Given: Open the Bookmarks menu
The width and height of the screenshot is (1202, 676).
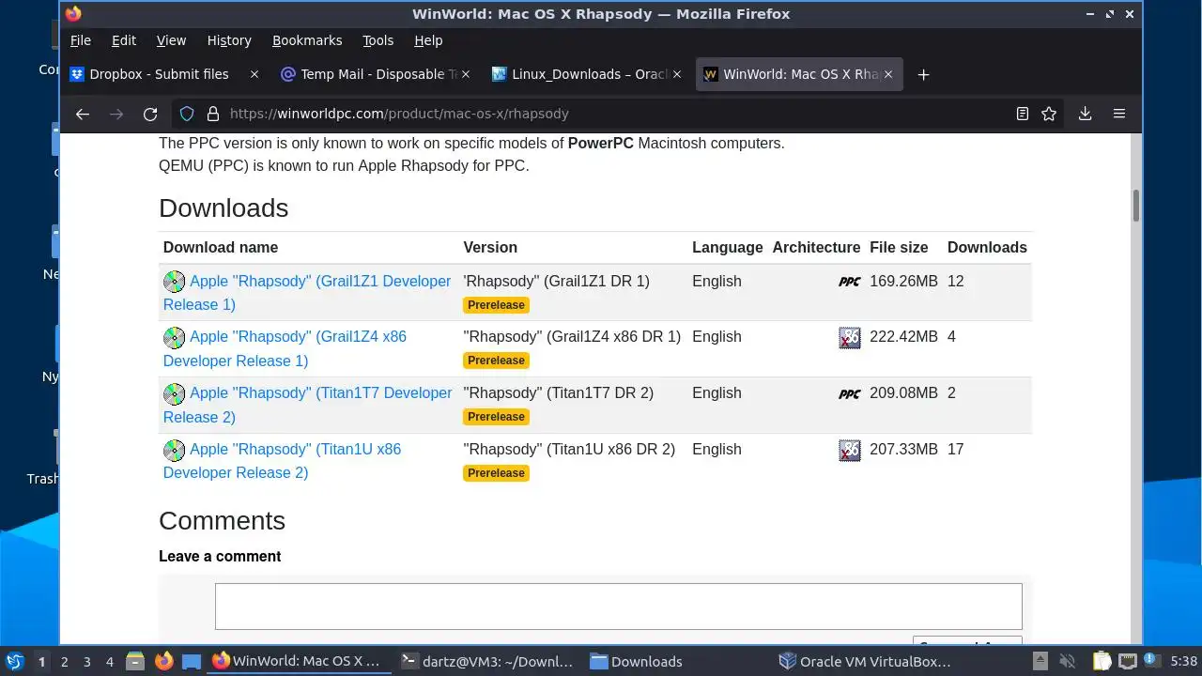Looking at the screenshot, I should (x=307, y=40).
